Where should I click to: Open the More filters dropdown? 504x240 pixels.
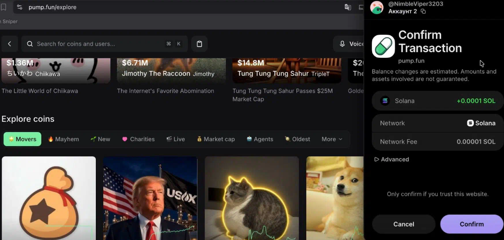pyautogui.click(x=332, y=139)
